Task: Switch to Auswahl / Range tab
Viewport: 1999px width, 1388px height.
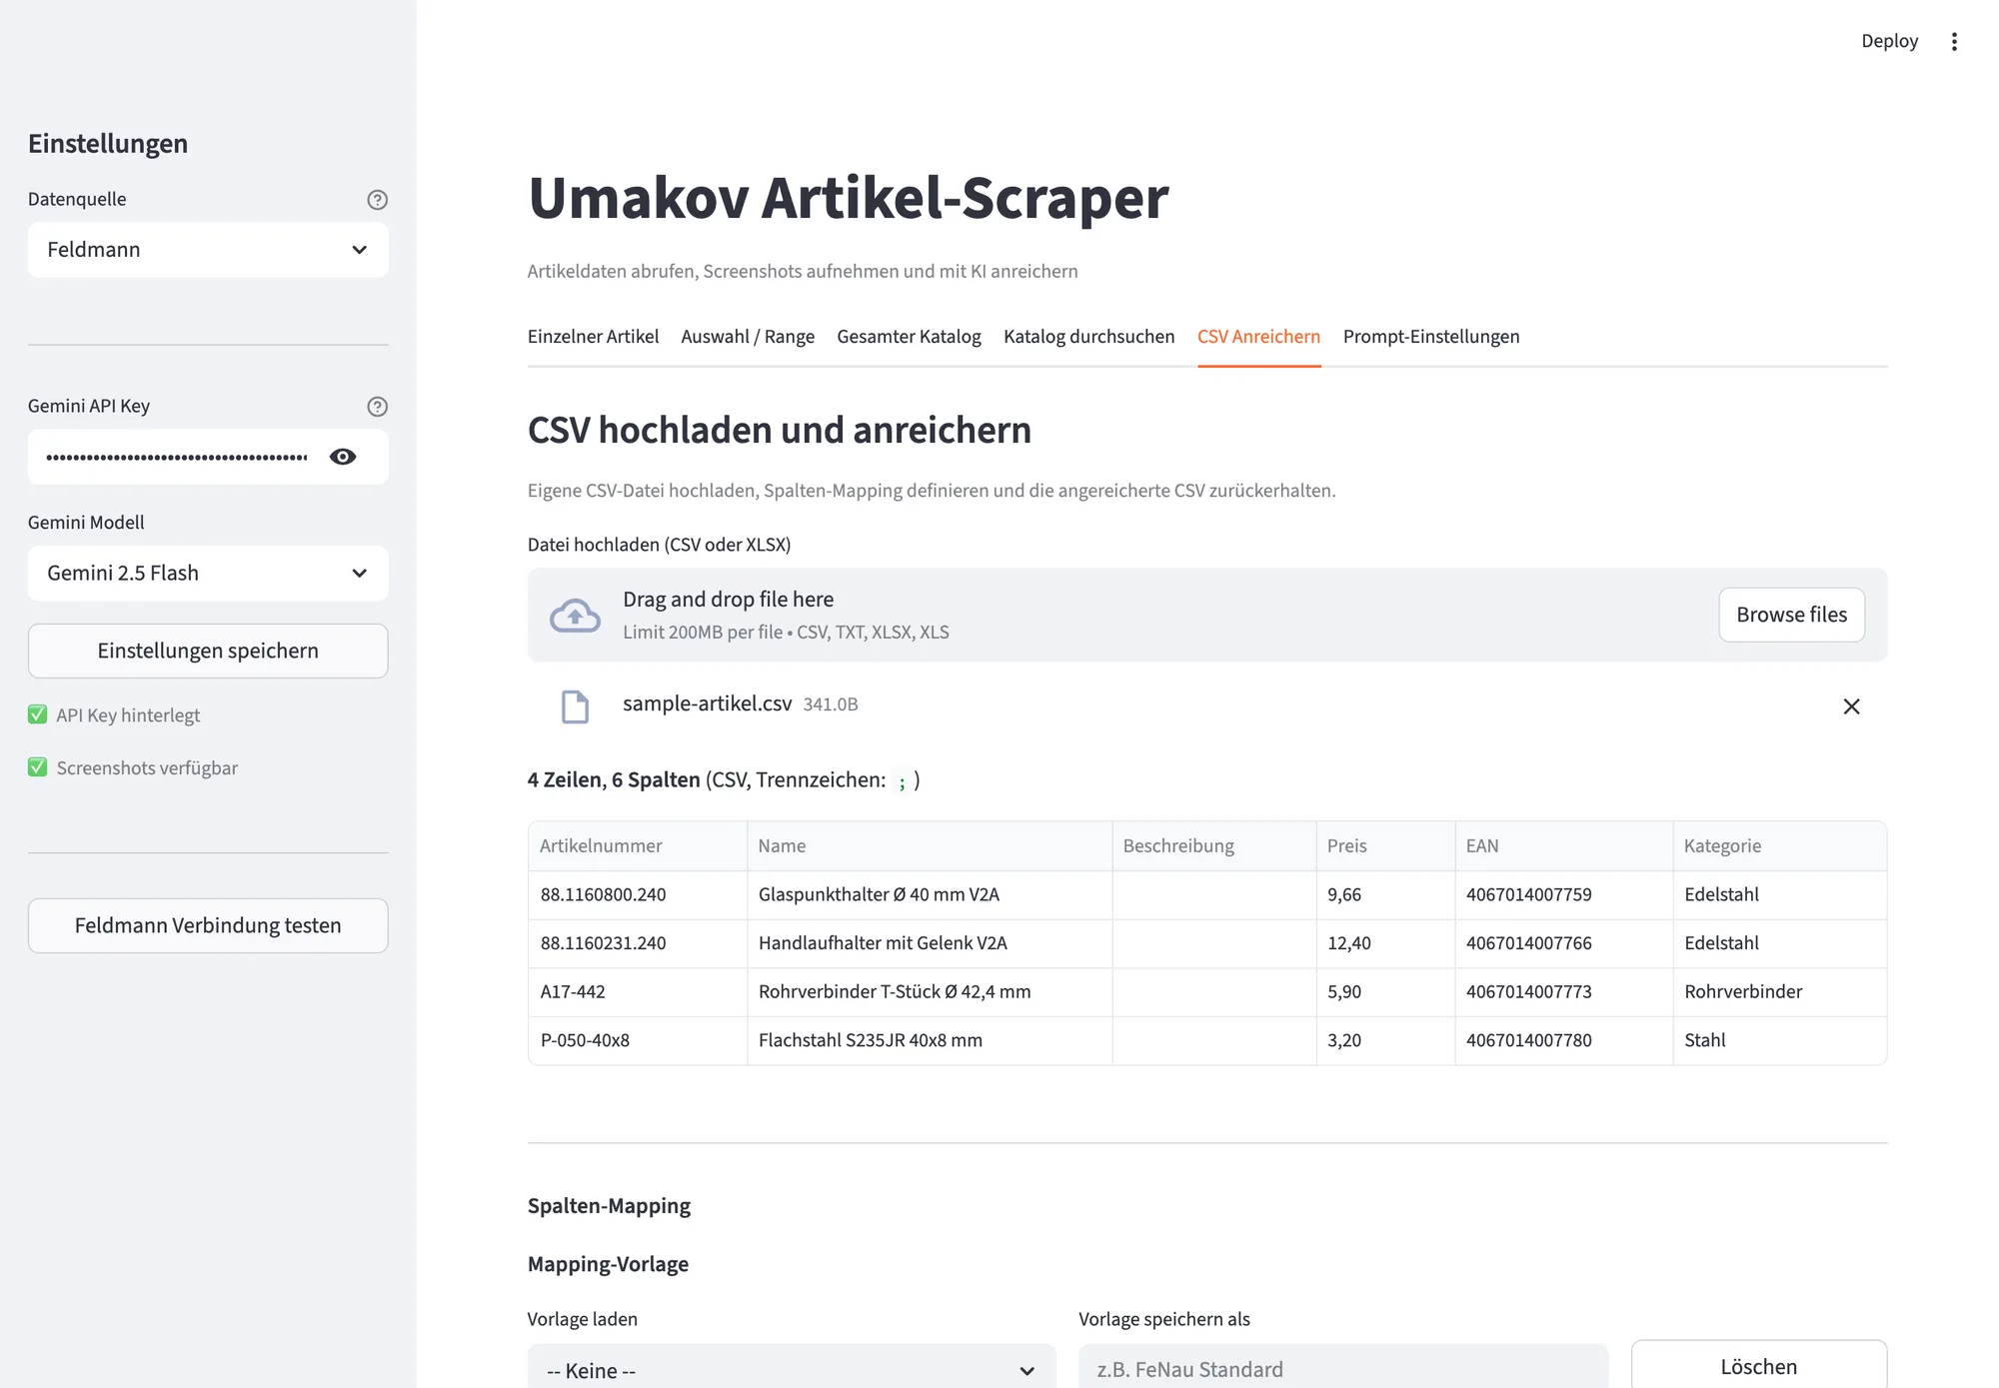Action: [748, 337]
